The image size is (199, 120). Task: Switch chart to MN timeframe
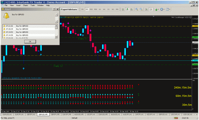tap(117, 9)
